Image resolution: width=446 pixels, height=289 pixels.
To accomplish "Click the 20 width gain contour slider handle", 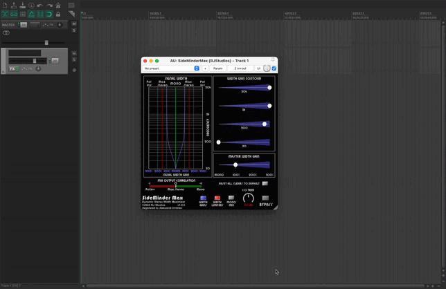I will (x=218, y=142).
